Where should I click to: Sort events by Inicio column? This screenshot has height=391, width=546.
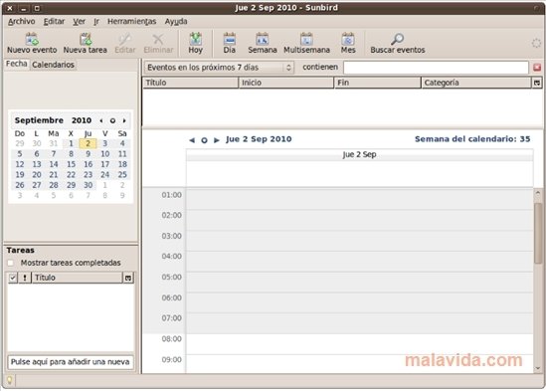[x=286, y=83]
